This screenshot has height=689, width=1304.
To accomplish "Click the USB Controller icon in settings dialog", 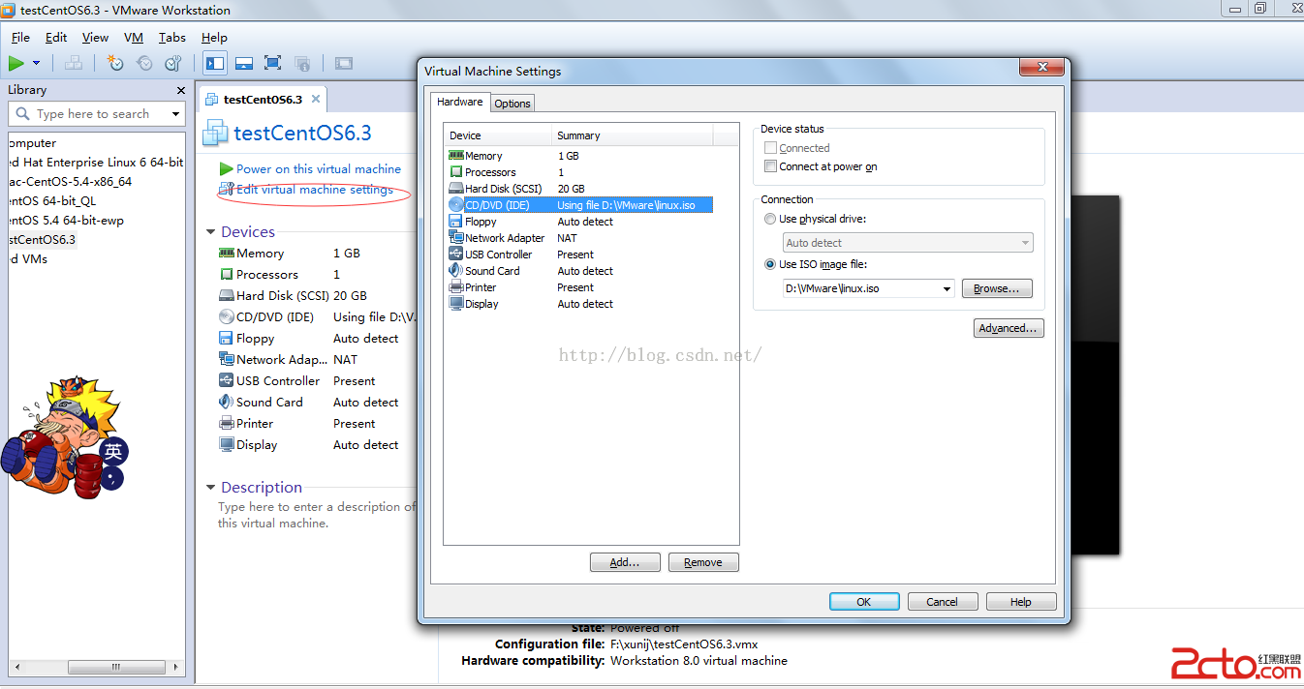I will pos(455,255).
